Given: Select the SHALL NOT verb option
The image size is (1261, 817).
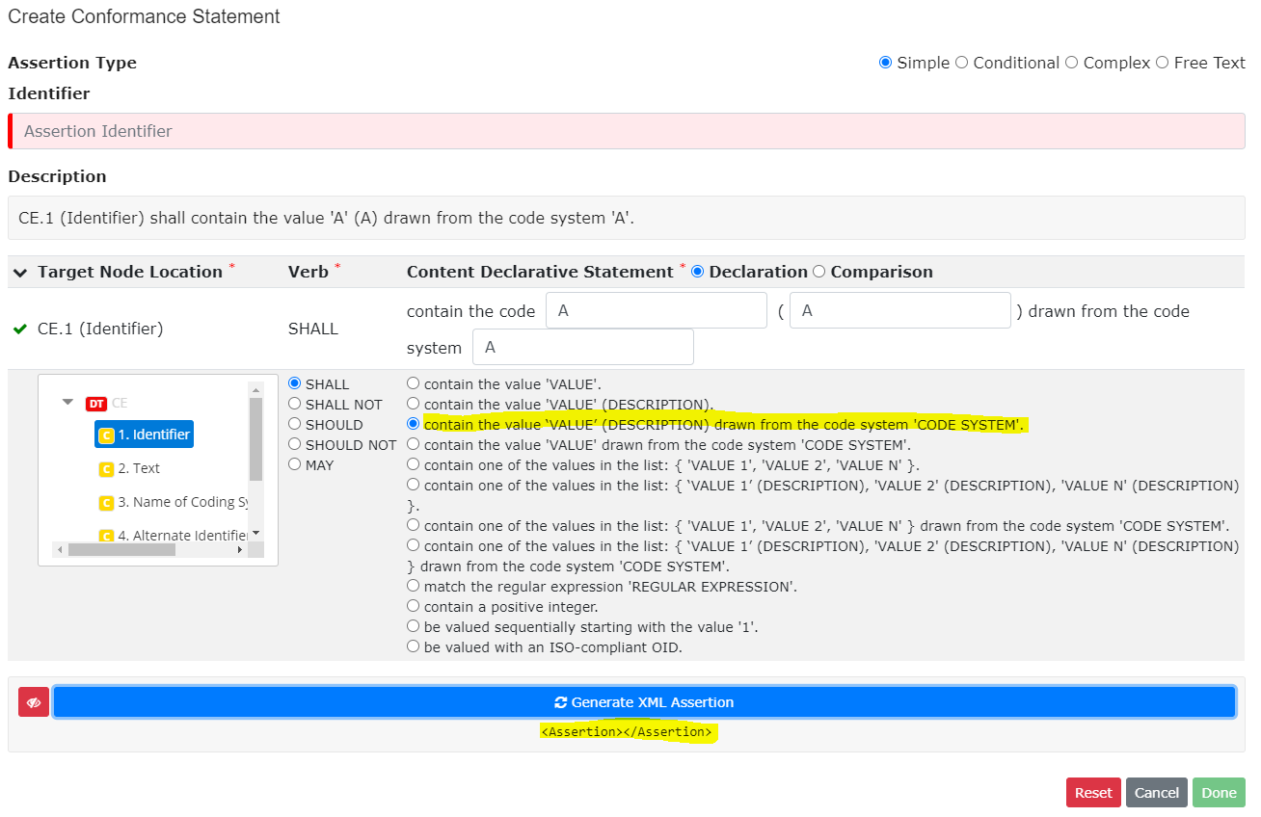Looking at the screenshot, I should click(295, 404).
